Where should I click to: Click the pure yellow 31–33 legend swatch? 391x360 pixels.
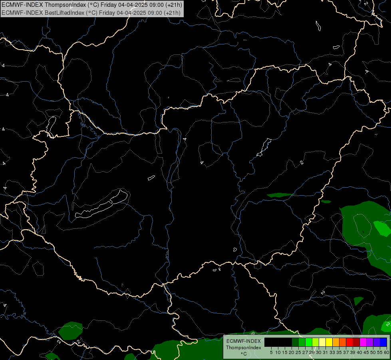329,342
